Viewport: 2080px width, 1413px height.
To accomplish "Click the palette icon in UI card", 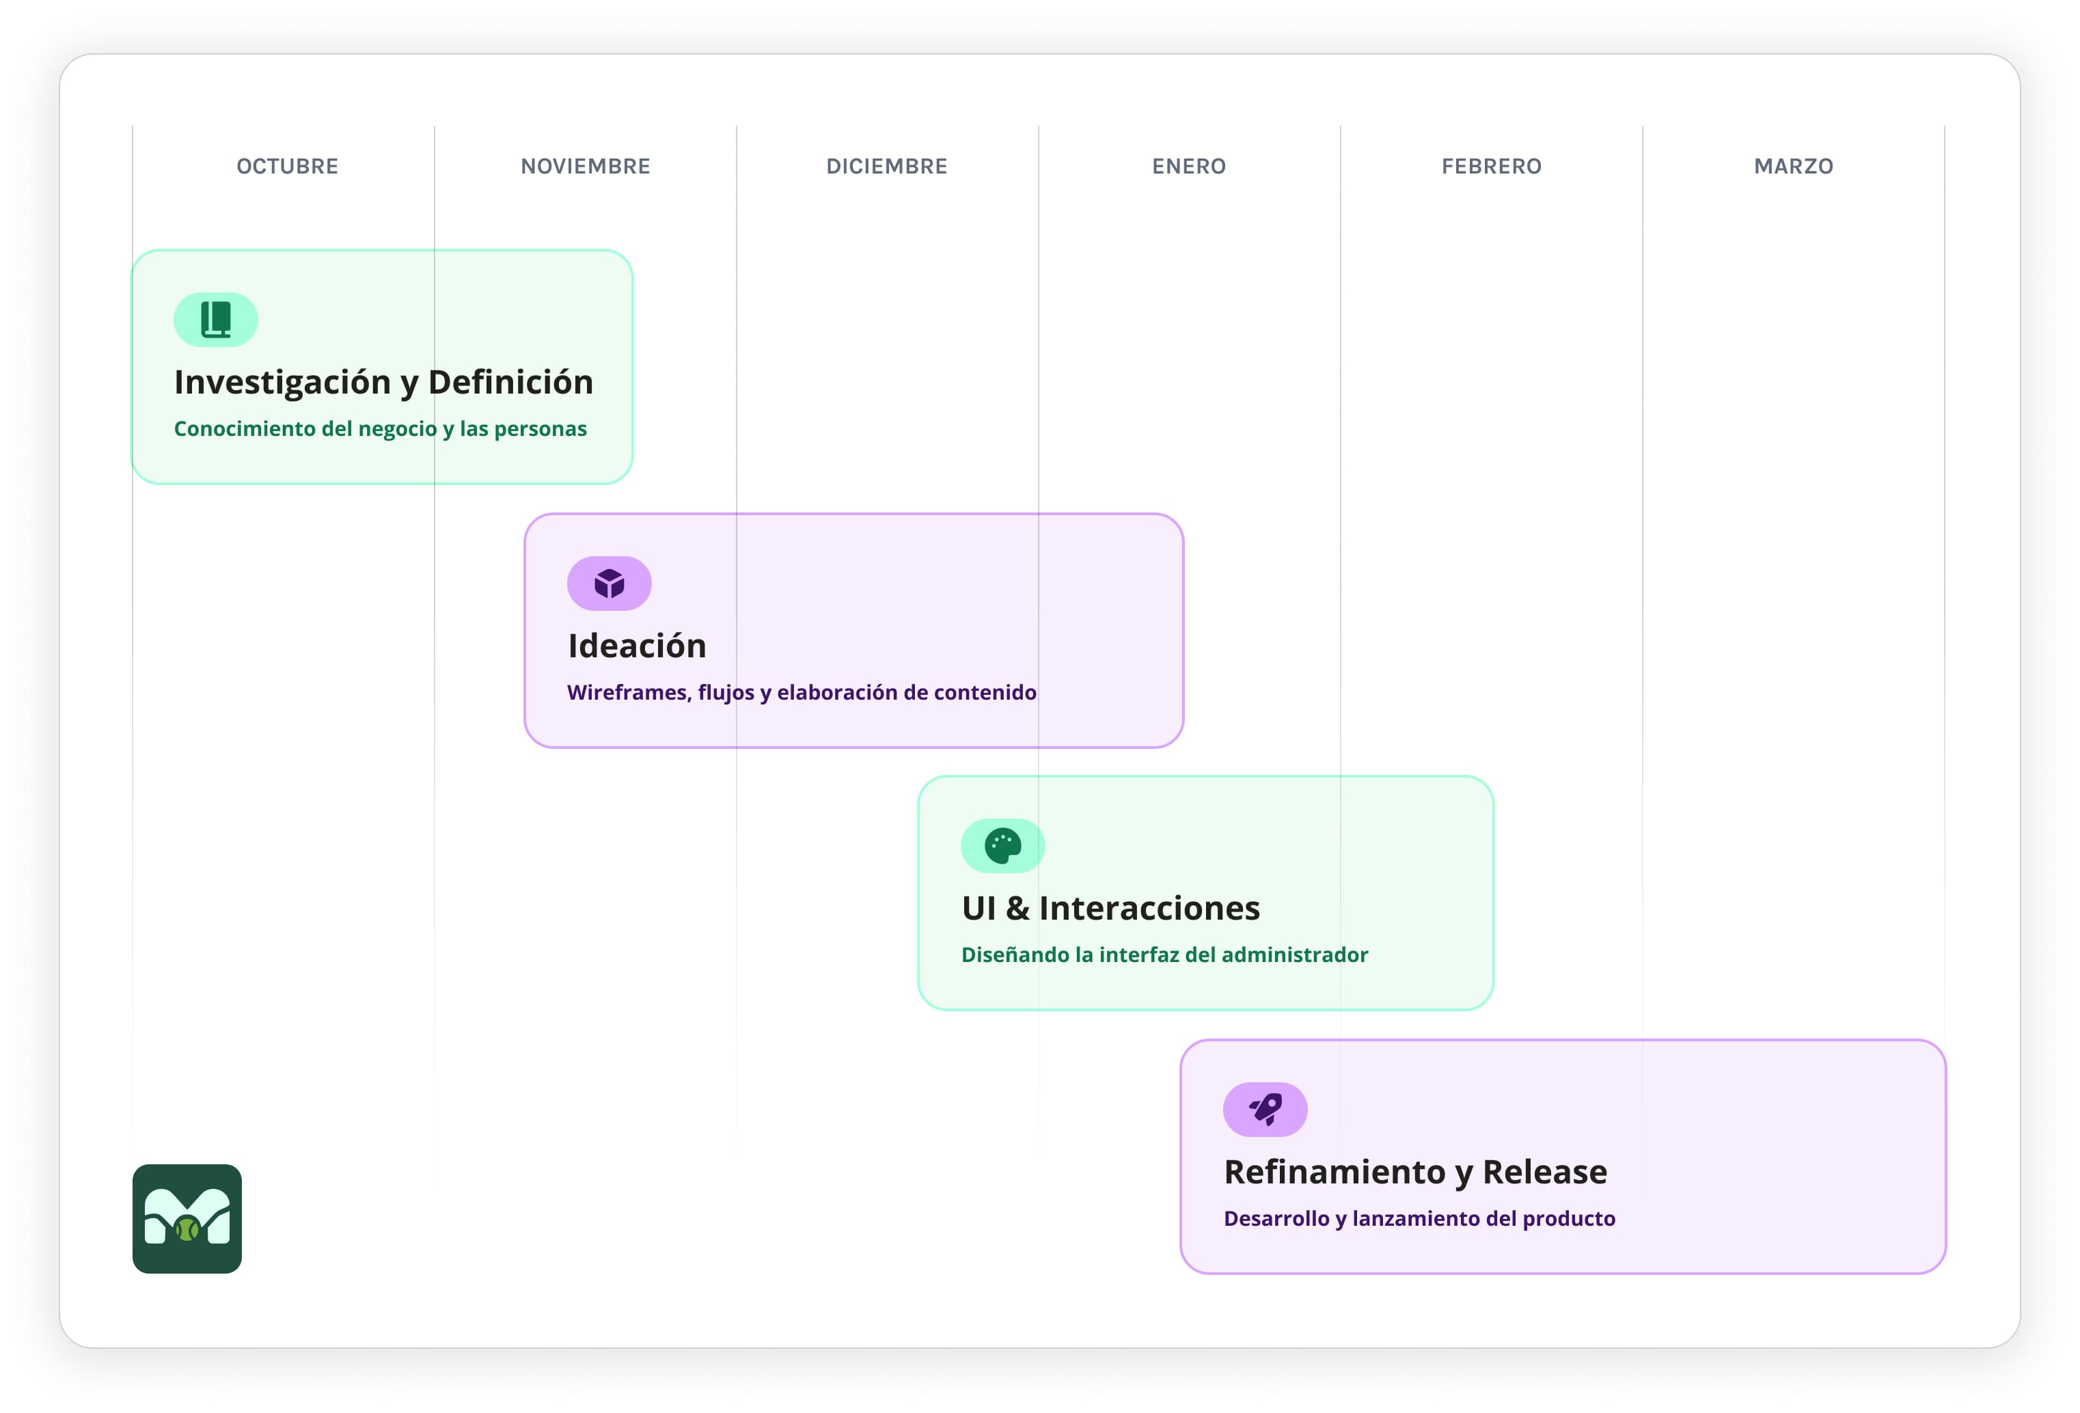I will (x=1002, y=846).
